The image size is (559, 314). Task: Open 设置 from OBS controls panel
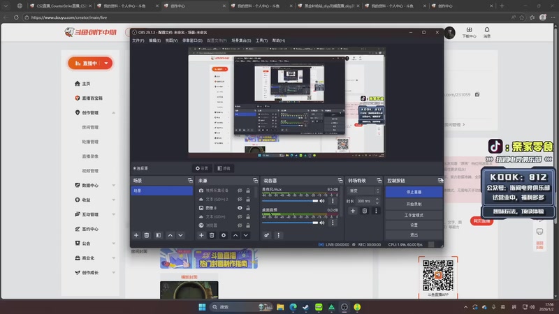[414, 225]
